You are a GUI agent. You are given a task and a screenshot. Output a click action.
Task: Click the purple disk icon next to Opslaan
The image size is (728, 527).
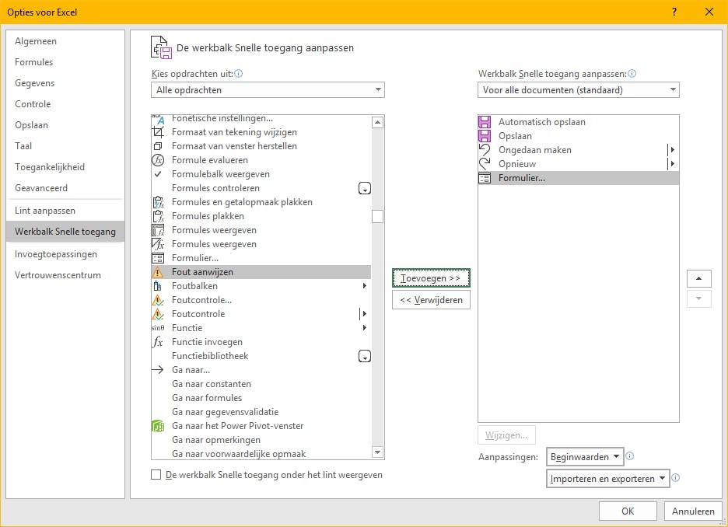coord(485,136)
